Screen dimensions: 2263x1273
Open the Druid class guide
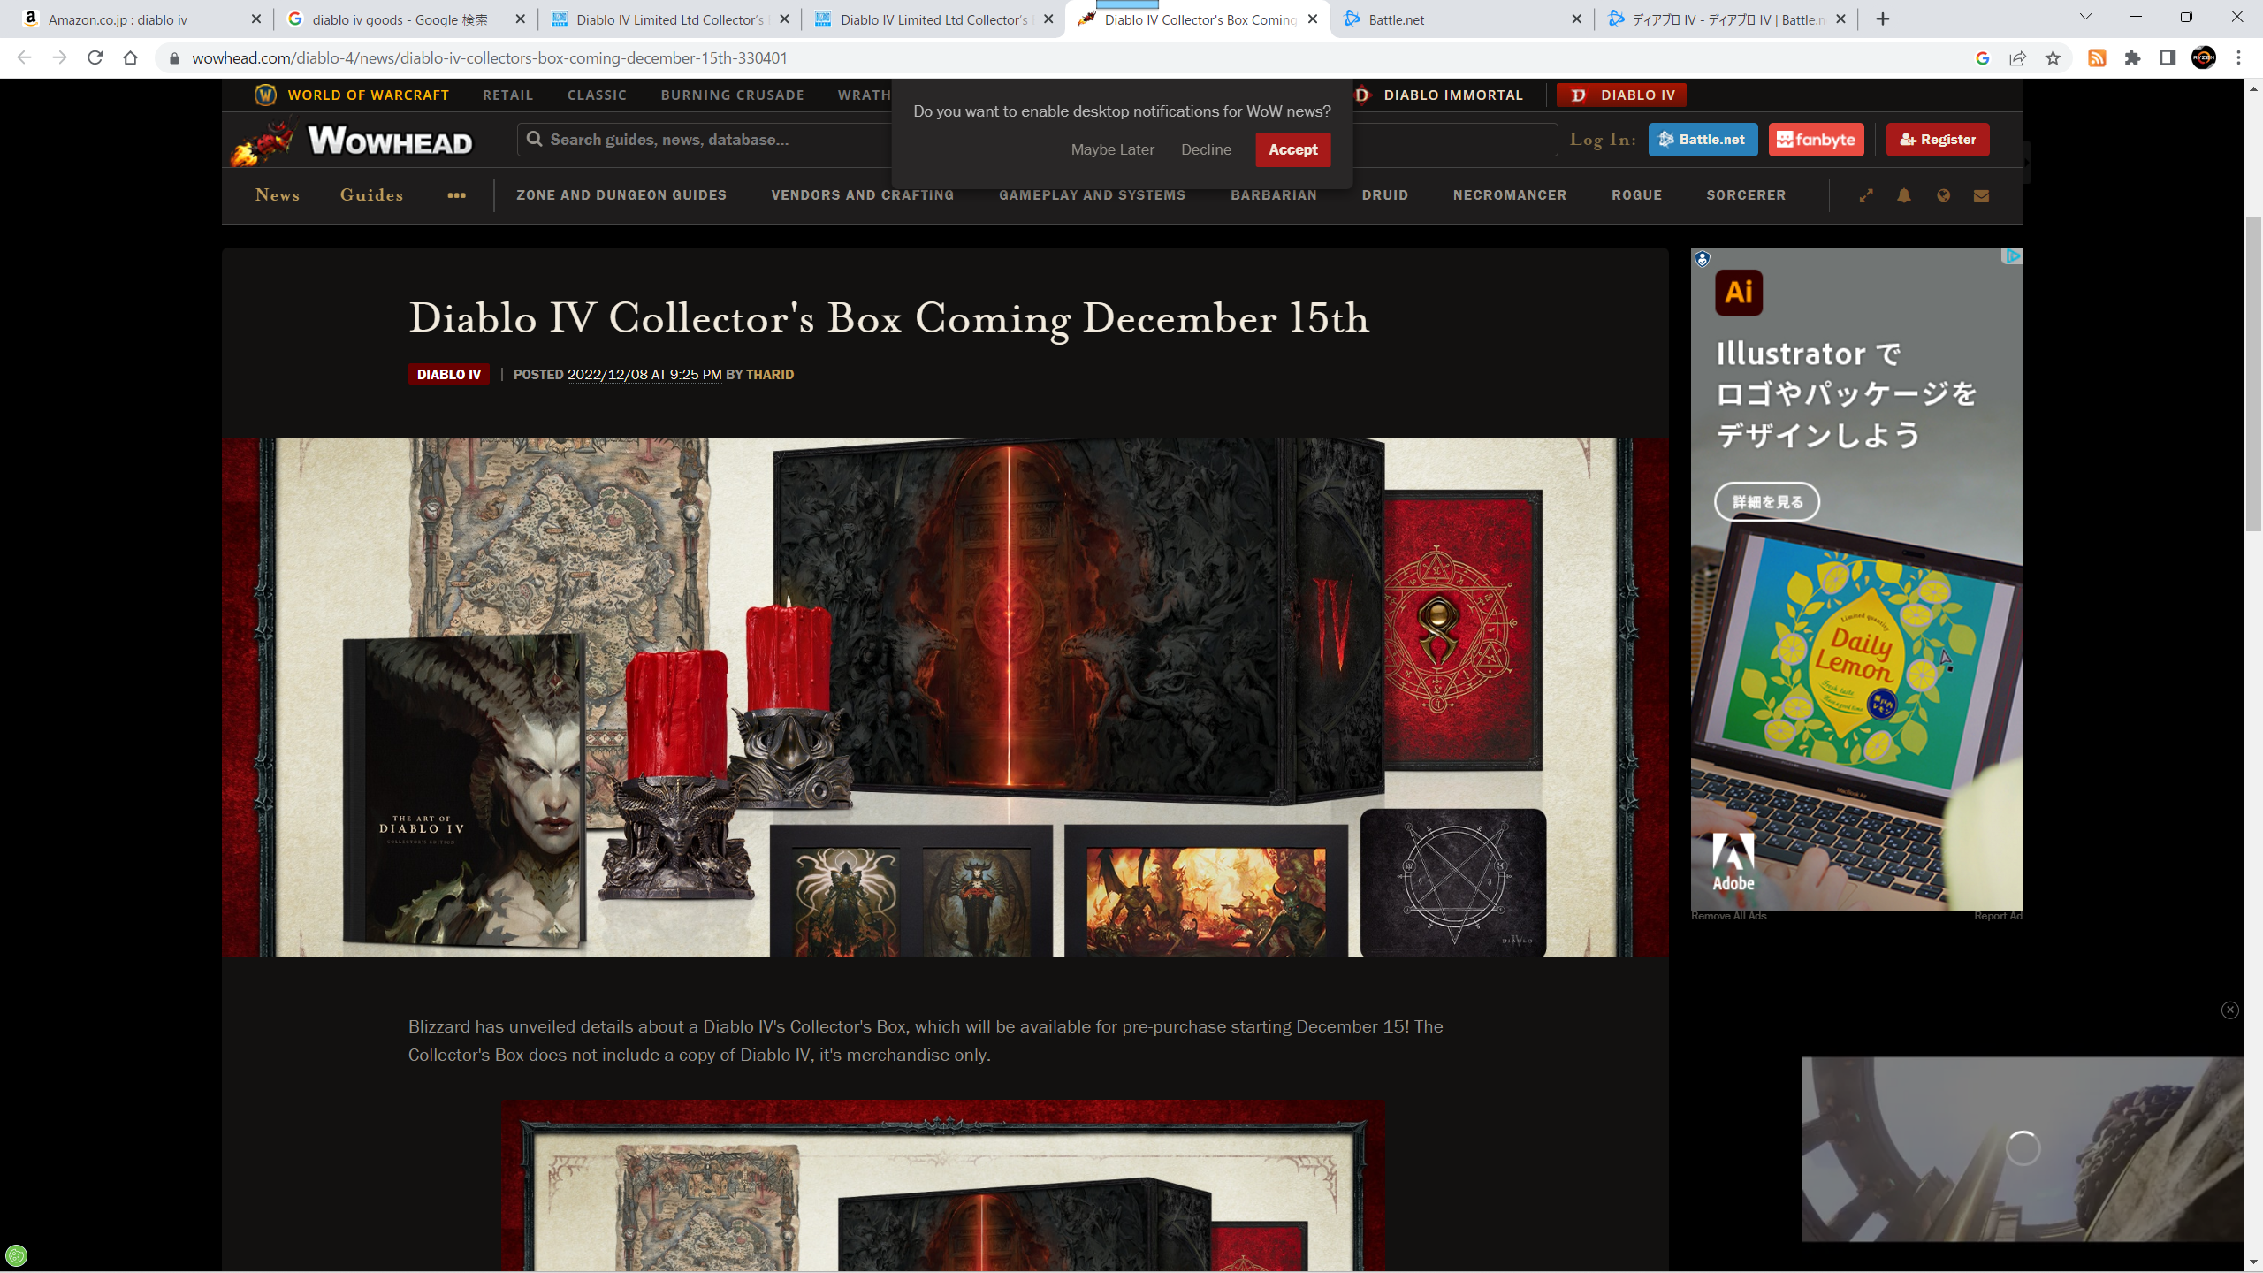[1385, 195]
